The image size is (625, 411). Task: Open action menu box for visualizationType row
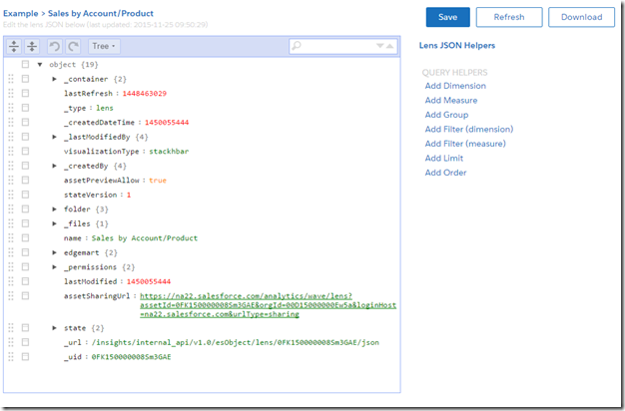click(x=26, y=151)
